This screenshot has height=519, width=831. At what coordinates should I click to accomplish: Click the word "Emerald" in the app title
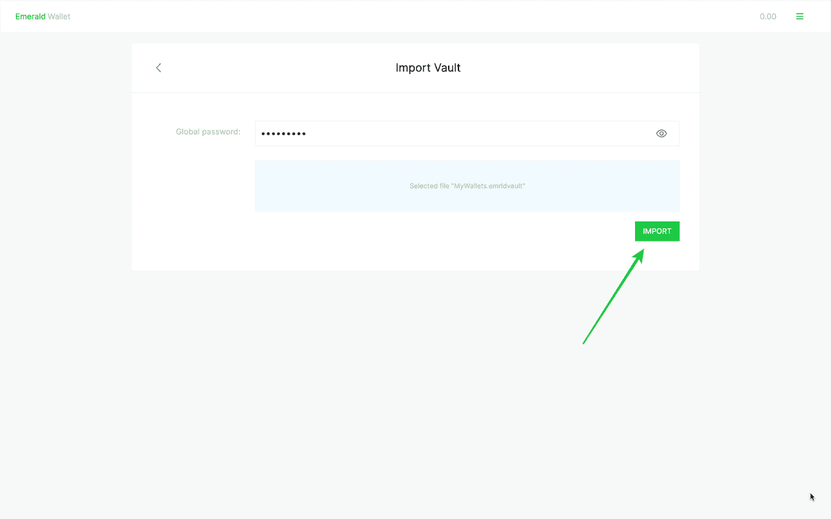[x=30, y=17]
